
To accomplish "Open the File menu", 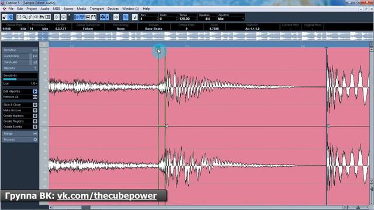I will [x=11, y=9].
